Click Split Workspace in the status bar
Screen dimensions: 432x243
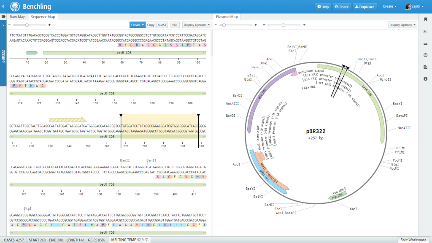tap(413, 240)
